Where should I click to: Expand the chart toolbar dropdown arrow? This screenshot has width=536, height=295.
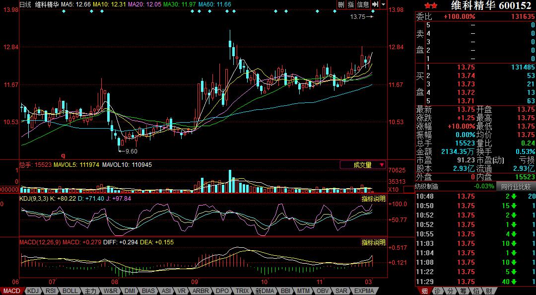[x=383, y=4]
